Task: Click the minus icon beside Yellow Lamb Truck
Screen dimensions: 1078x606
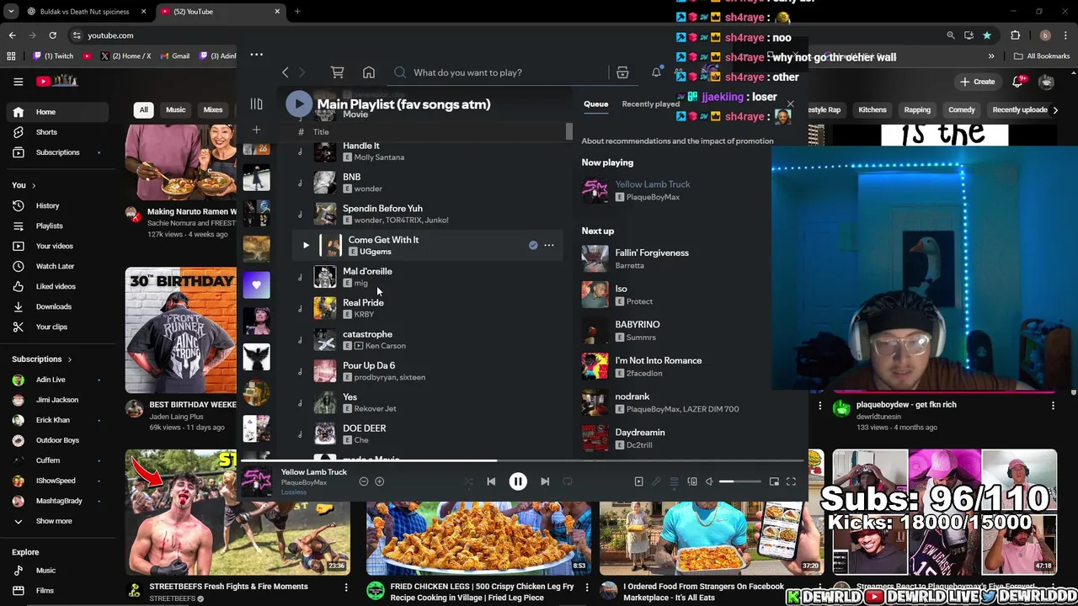Action: 364,481
